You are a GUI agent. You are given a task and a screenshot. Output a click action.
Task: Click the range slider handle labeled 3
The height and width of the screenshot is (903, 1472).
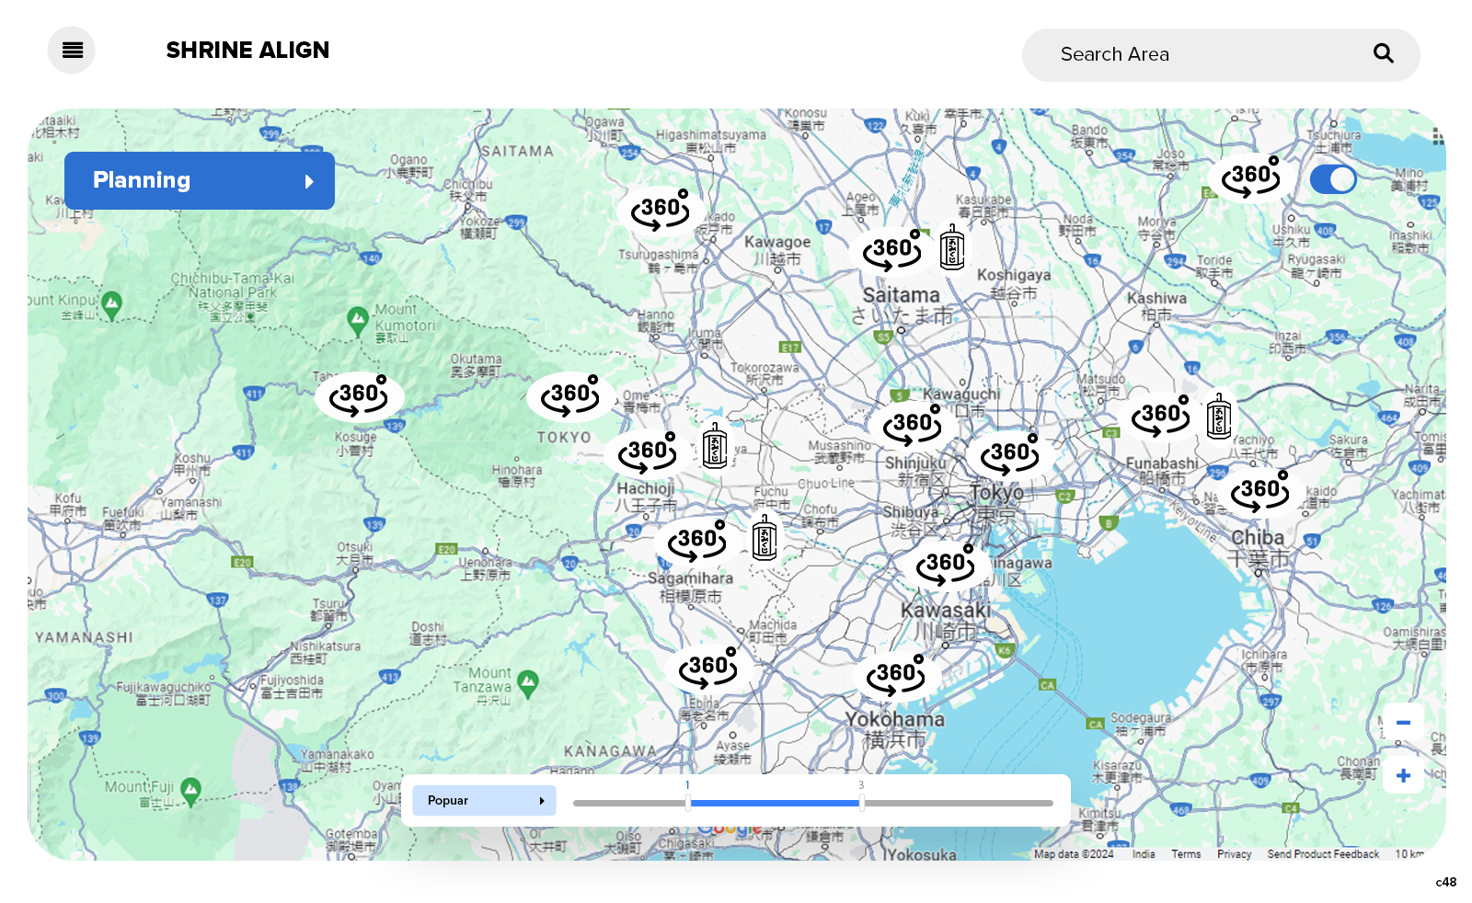pyautogui.click(x=861, y=803)
